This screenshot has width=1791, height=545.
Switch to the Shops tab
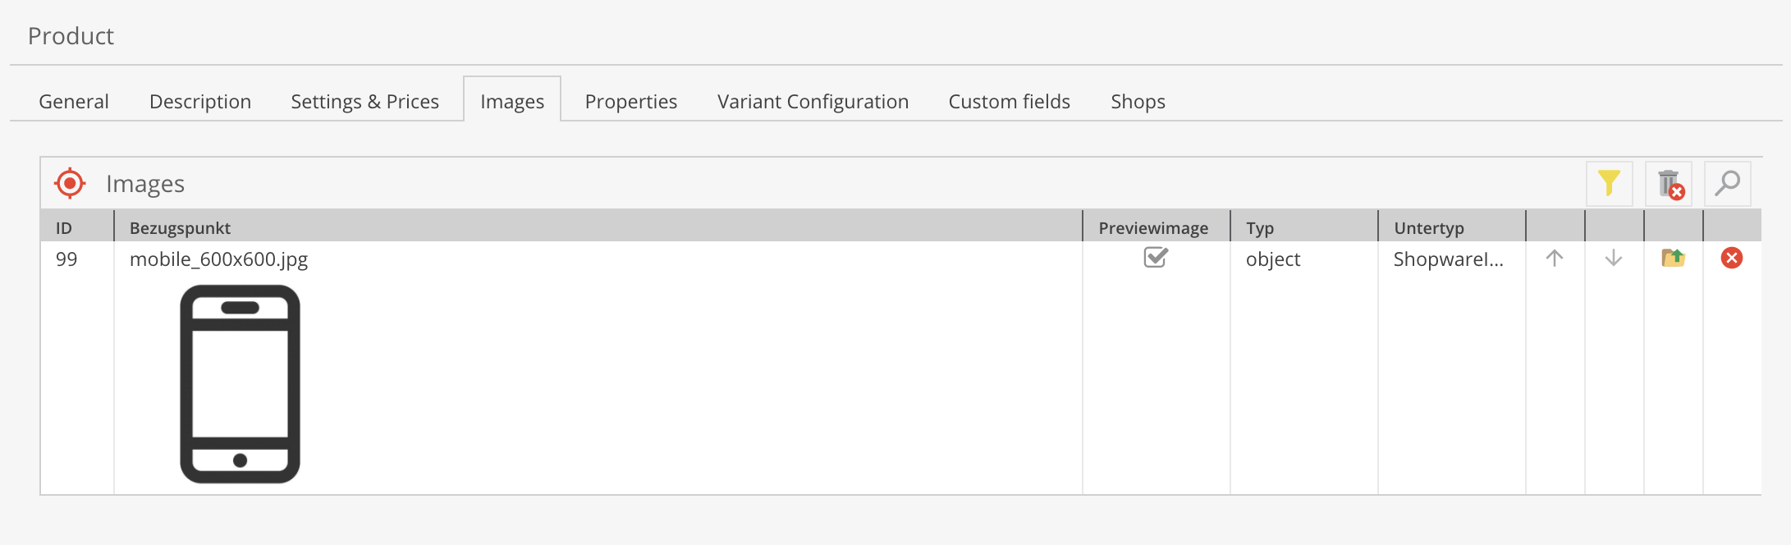click(x=1138, y=102)
